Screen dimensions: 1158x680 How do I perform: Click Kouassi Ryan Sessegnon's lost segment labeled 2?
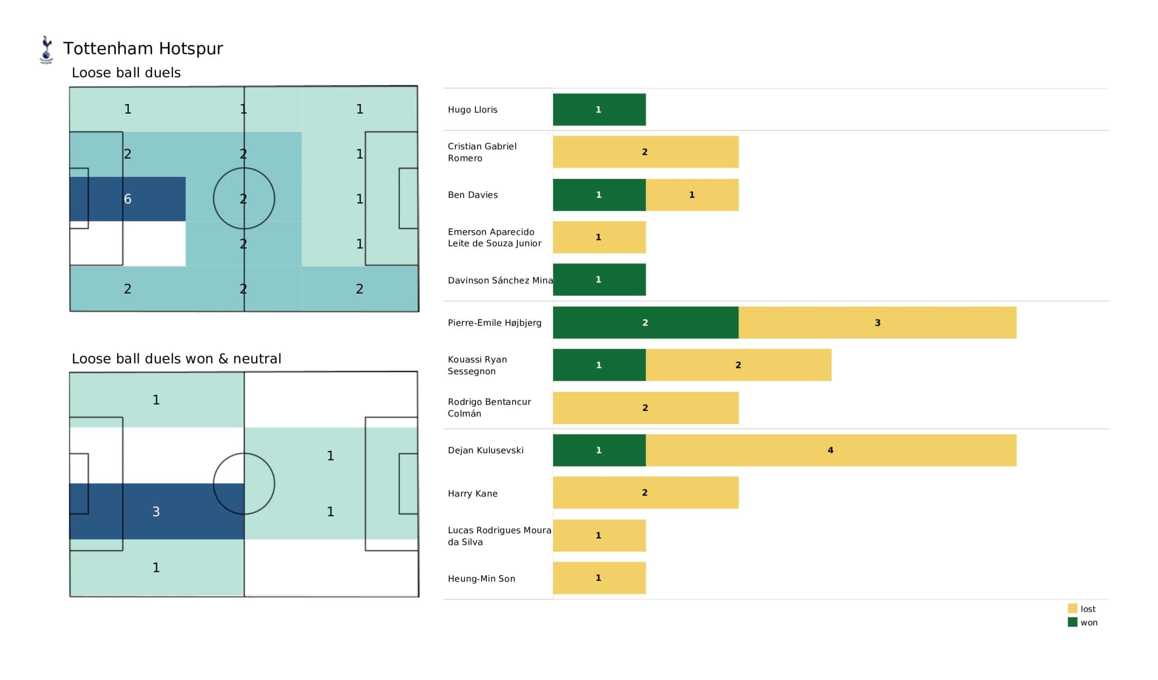click(739, 365)
